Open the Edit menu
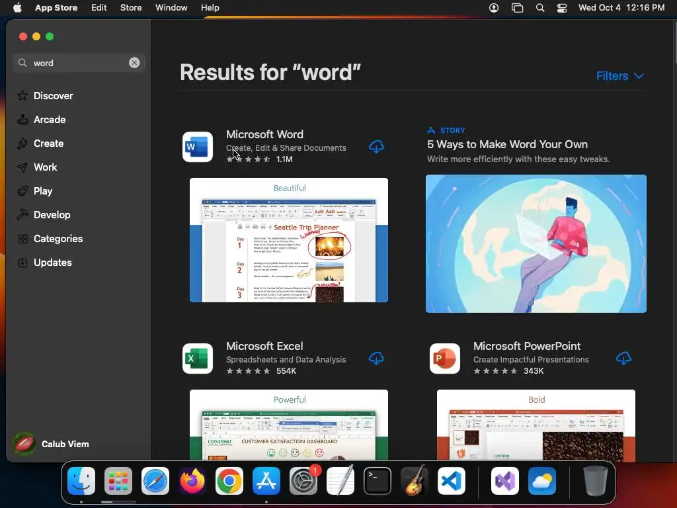This screenshot has width=677, height=508. coord(99,7)
